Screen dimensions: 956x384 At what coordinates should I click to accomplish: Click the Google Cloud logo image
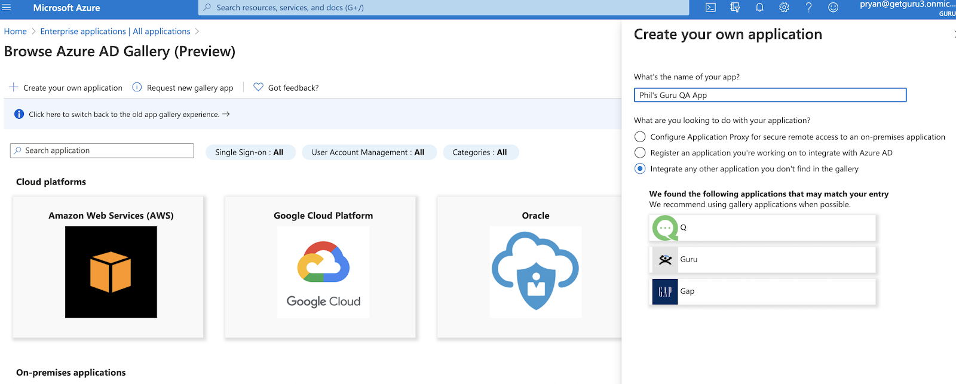coord(323,272)
